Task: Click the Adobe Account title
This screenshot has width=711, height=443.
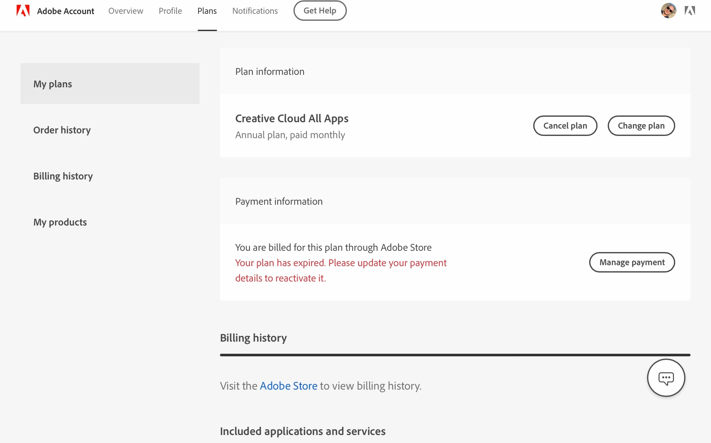Action: 66,11
